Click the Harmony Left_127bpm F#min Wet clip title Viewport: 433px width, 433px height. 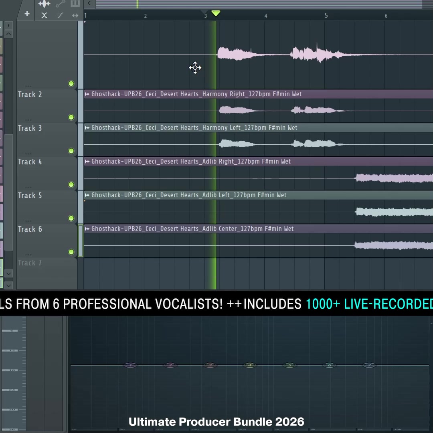[194, 128]
